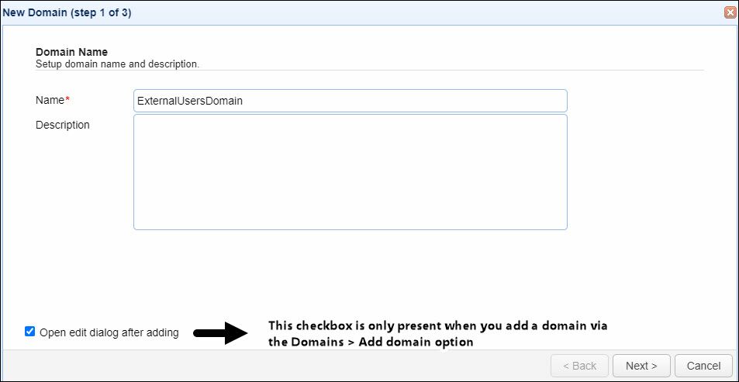Close the New Domain dialog window
Viewport: 739px width, 382px height.
[730, 12]
